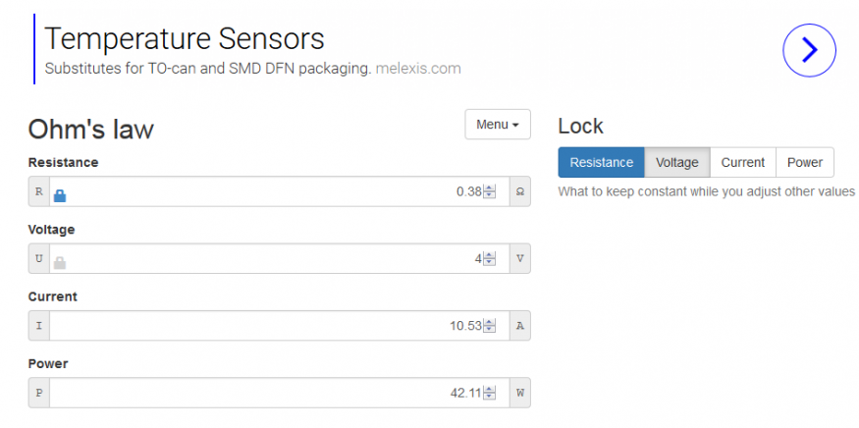This screenshot has width=859, height=428.
Task: Click the gray lock icon in Voltage field
Action: [60, 262]
